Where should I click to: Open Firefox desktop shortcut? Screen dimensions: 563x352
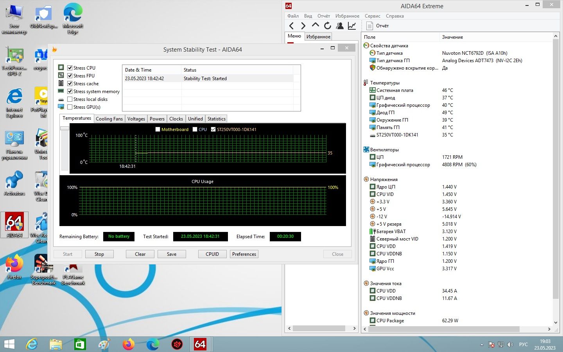[14, 267]
